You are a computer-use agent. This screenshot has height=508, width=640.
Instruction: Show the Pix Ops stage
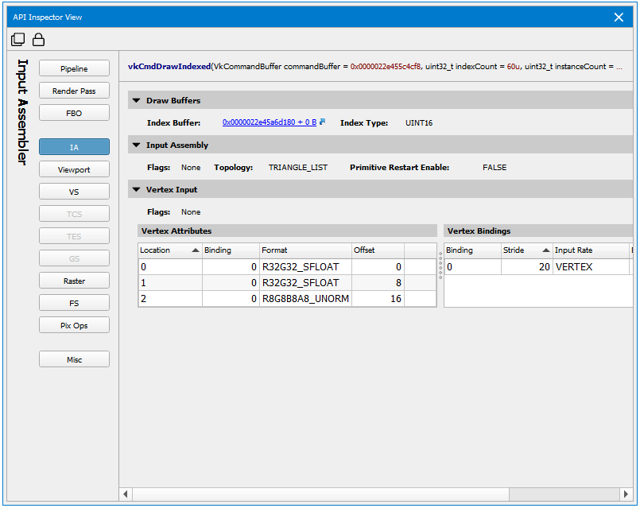click(74, 326)
